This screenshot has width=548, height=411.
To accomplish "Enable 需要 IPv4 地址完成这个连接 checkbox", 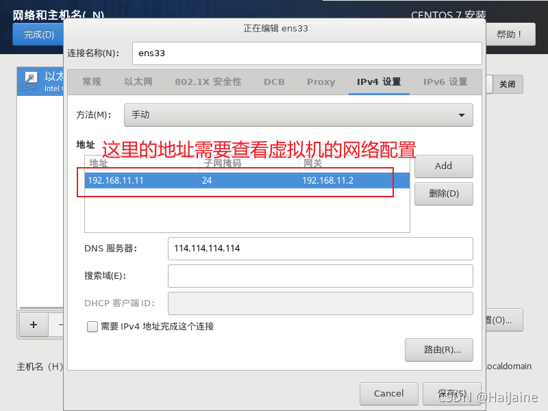I will 92,327.
